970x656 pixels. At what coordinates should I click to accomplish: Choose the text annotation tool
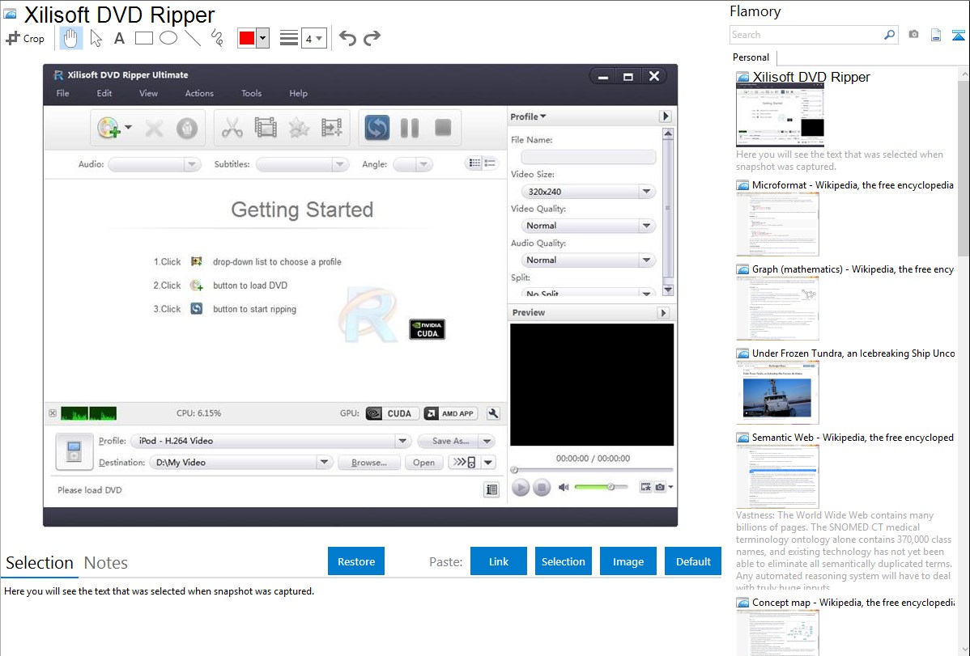119,38
